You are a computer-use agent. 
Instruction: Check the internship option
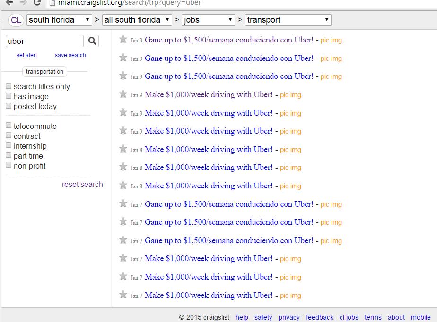[9, 145]
